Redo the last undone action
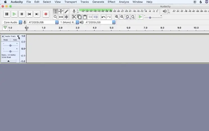209x131 pixels. point(109,17)
